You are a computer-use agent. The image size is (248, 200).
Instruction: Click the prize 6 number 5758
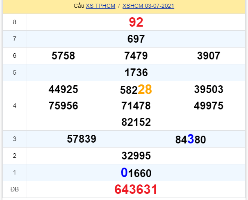click(x=64, y=56)
